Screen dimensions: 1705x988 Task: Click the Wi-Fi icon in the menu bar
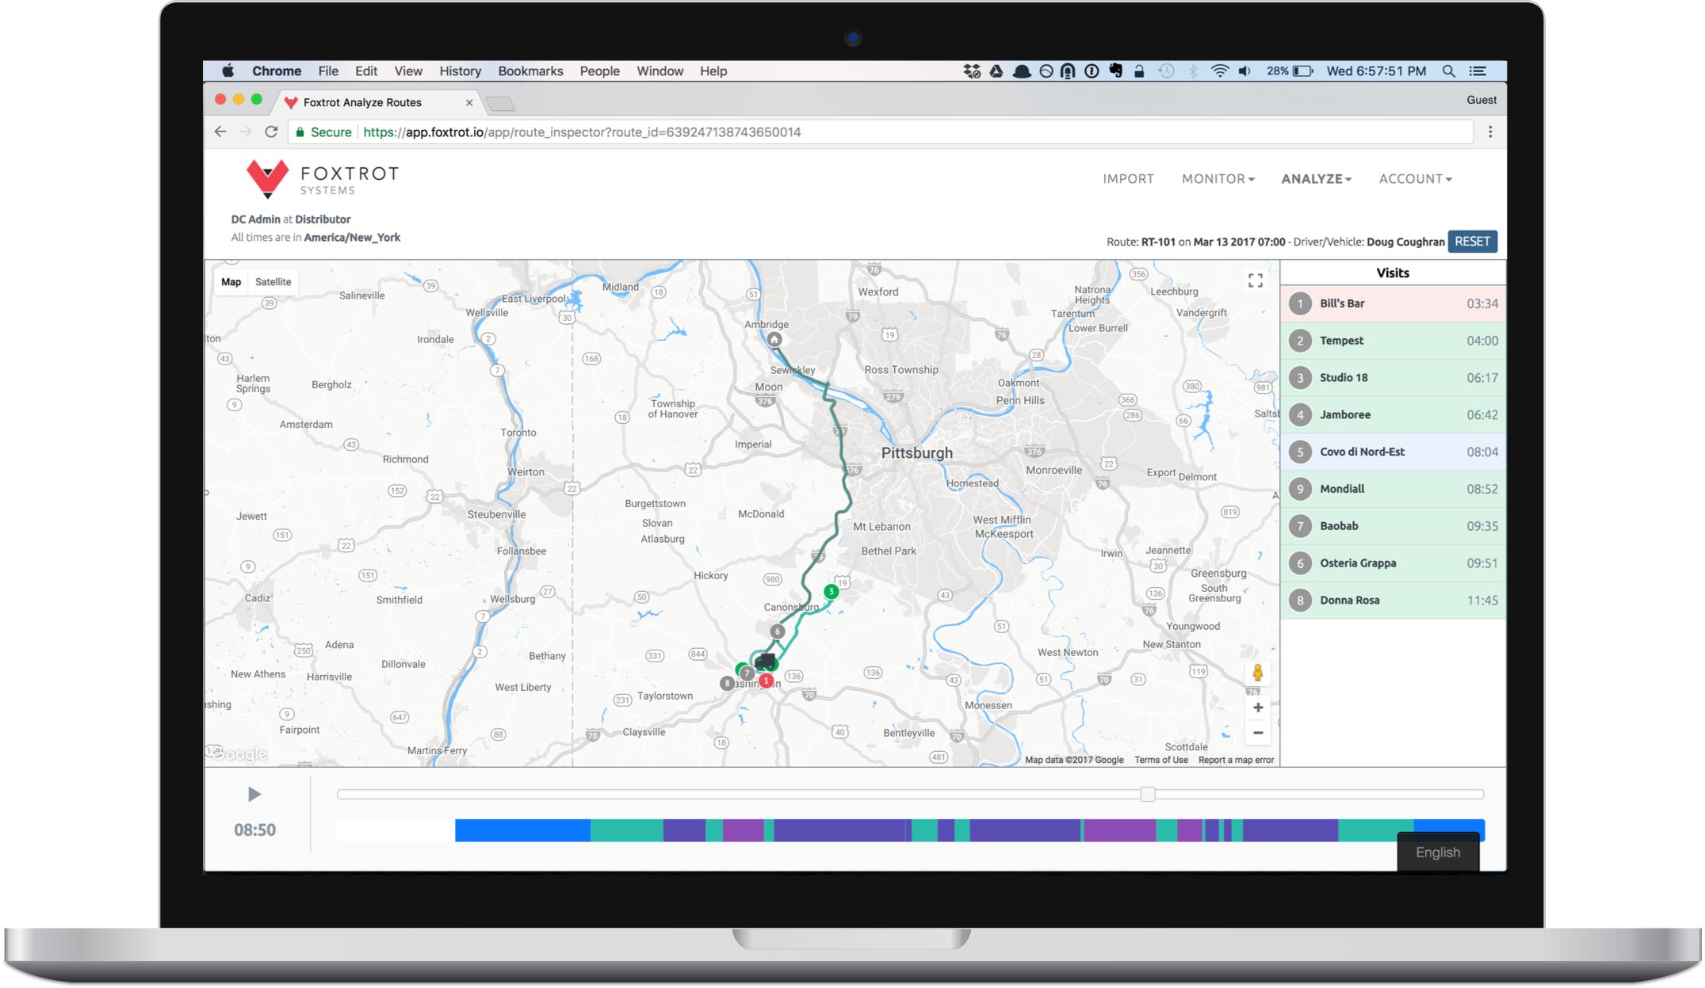pos(1218,71)
